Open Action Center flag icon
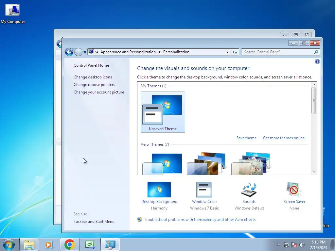Image resolution: width=335 pixels, height=251 pixels. [294, 245]
